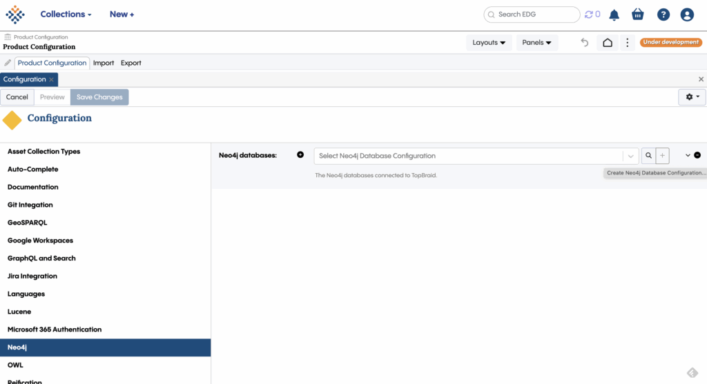The width and height of the screenshot is (707, 384).
Task: Remove Neo4j database row with minus circle
Action: (x=697, y=155)
